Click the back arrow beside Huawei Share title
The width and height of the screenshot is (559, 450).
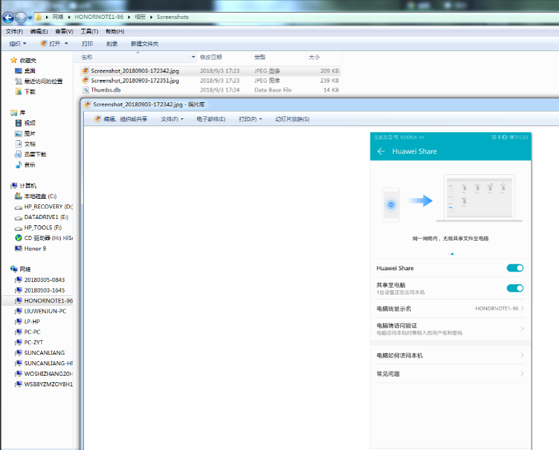pos(381,151)
